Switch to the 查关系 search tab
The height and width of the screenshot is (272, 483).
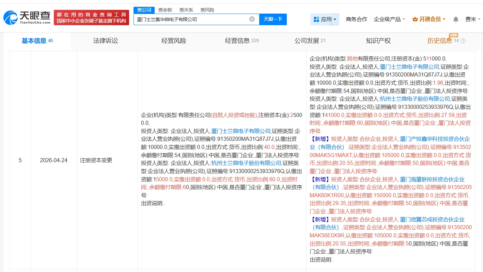coord(186,10)
